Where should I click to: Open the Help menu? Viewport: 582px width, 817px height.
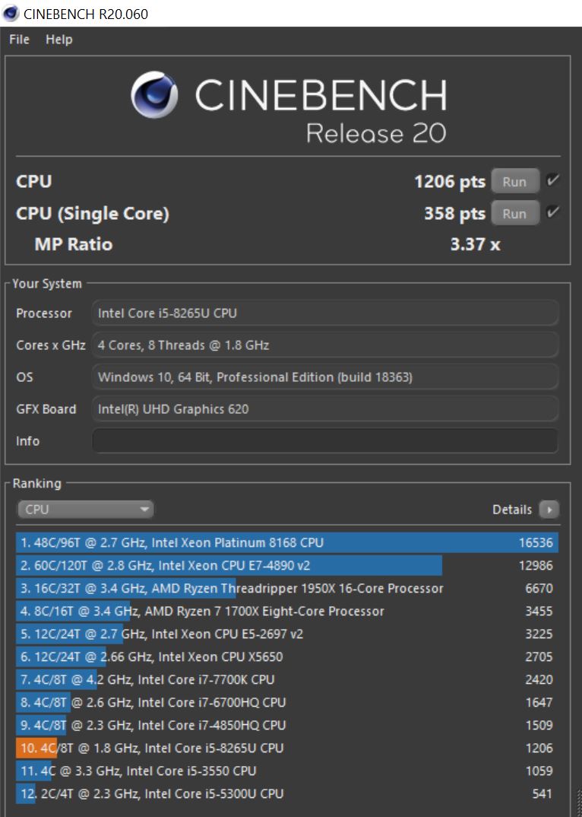59,40
